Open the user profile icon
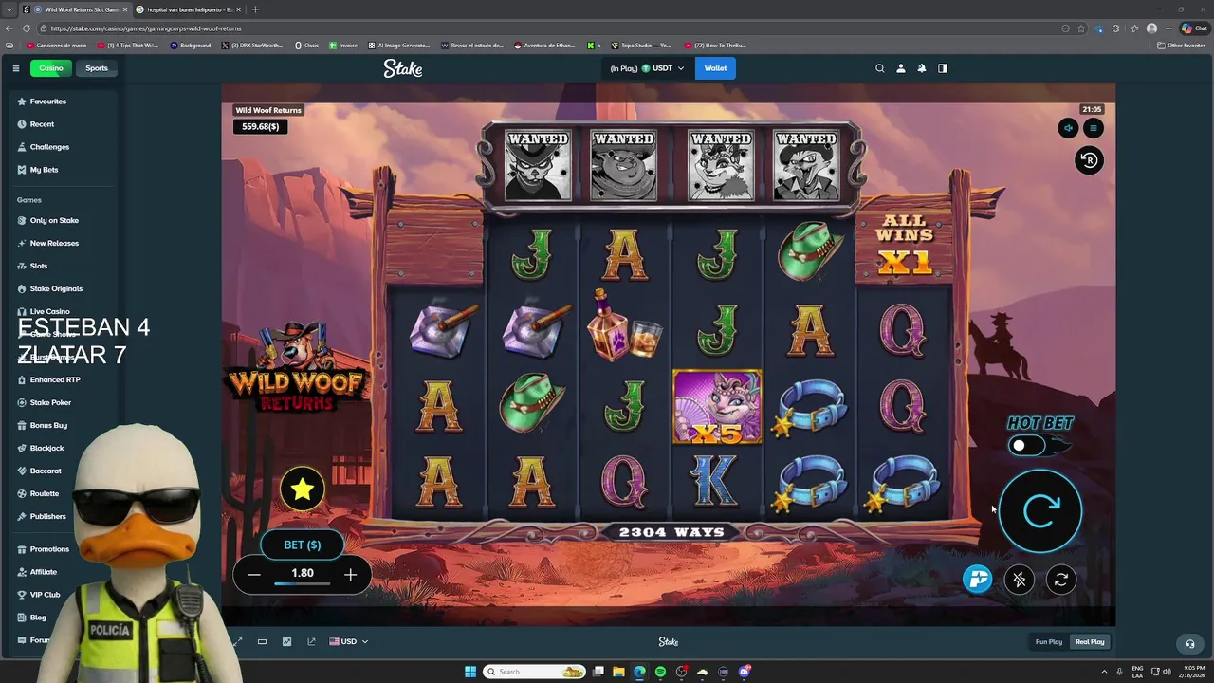This screenshot has width=1214, height=683. pyautogui.click(x=901, y=68)
